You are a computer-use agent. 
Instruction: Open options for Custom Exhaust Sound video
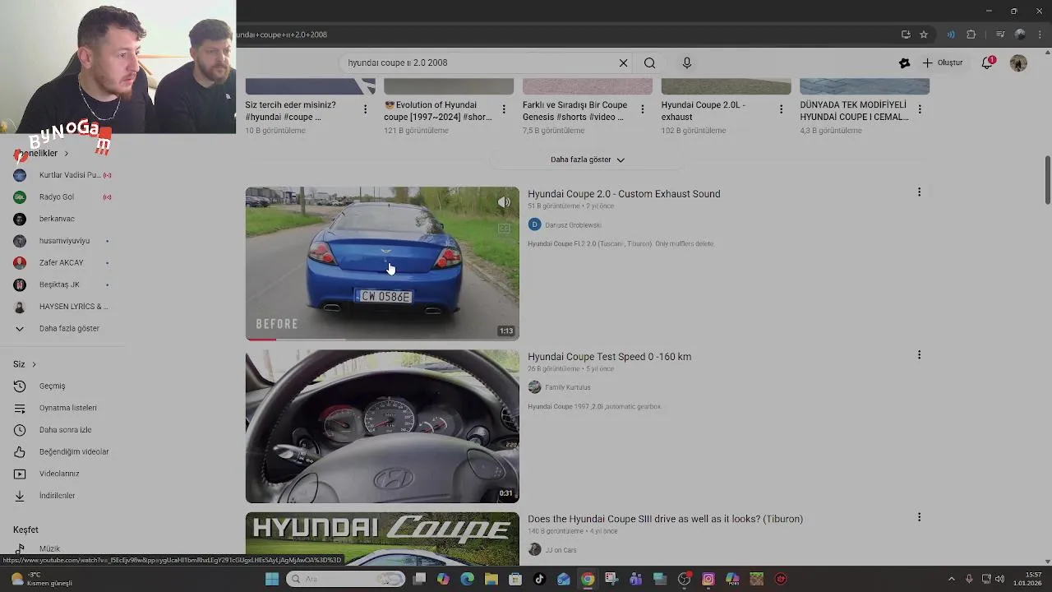(x=919, y=192)
